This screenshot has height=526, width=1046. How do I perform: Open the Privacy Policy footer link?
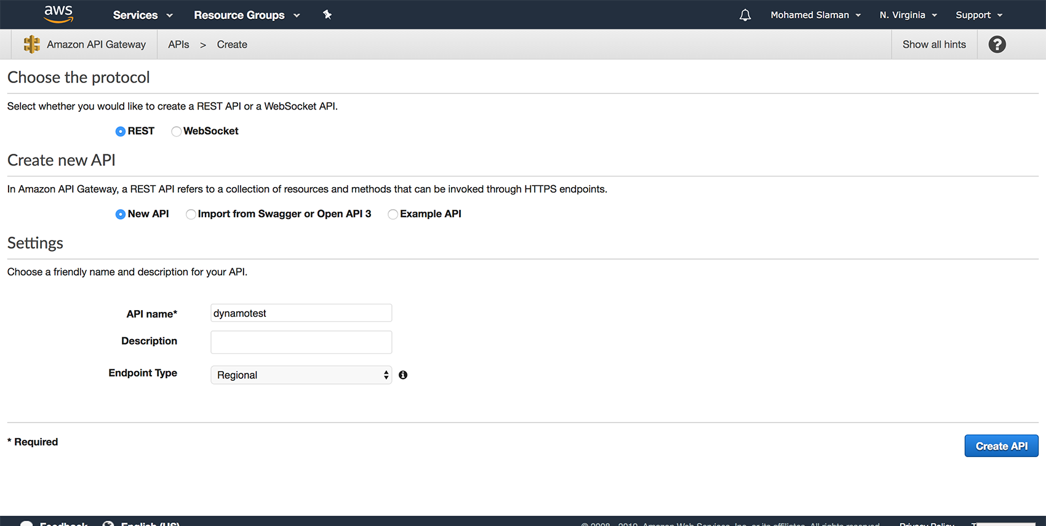click(927, 523)
